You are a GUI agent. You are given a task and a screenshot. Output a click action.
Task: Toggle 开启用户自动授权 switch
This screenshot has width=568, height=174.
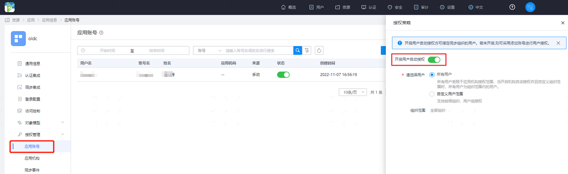434,59
